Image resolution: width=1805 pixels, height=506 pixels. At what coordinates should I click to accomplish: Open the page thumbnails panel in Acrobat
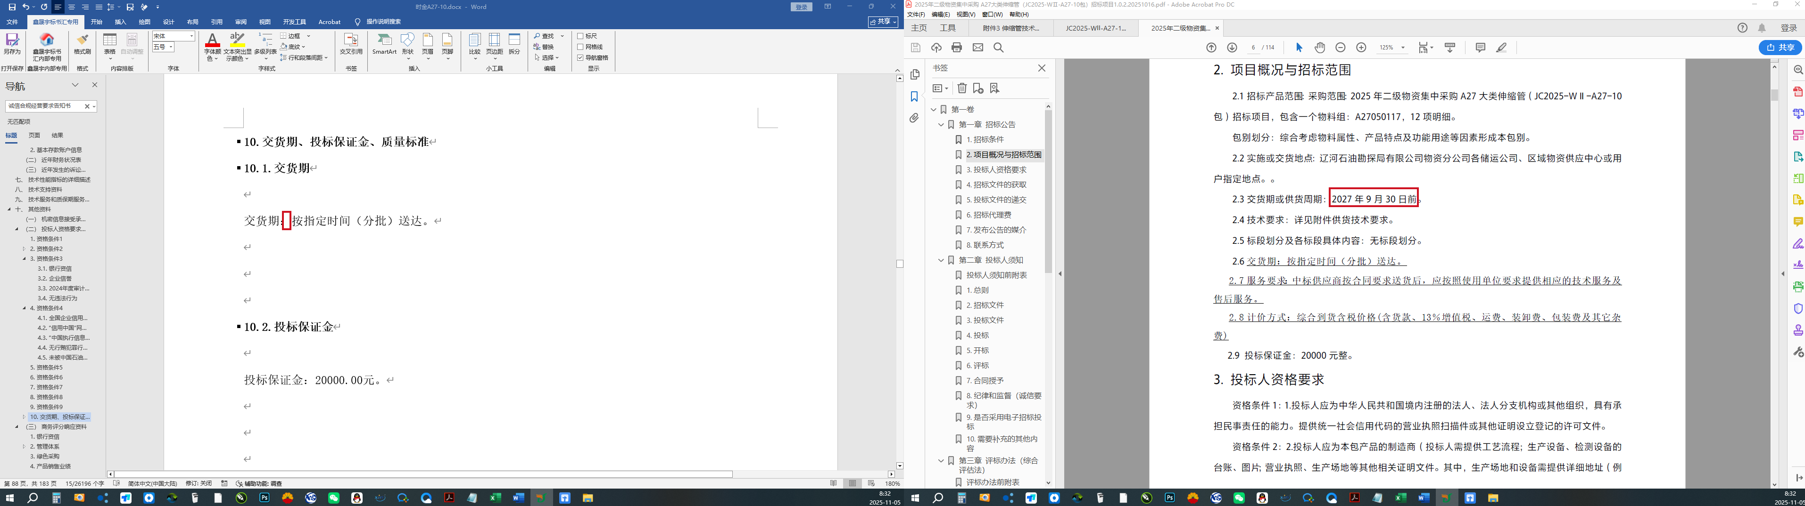[x=914, y=75]
